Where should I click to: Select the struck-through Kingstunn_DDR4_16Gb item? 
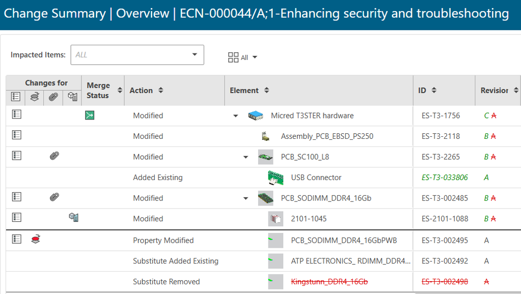[x=329, y=282]
